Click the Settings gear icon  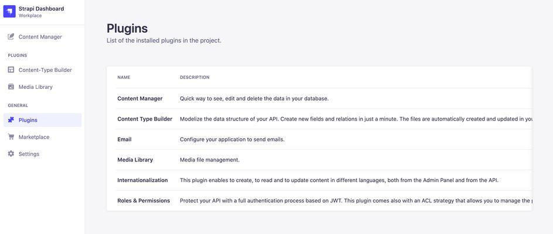11,154
